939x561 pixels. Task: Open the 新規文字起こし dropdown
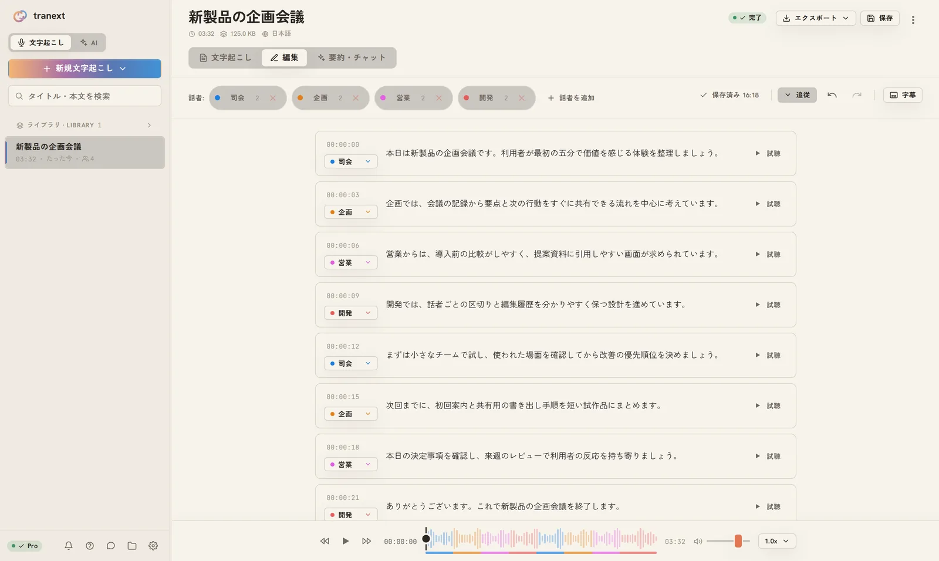[x=85, y=69]
